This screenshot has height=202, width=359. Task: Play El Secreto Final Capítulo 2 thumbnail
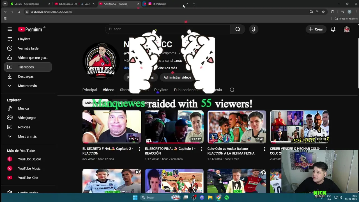click(x=112, y=127)
